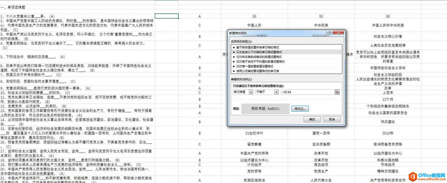The image size is (447, 183).
Task: Click cell with text 21世纪中叶
Action: [x=254, y=133]
